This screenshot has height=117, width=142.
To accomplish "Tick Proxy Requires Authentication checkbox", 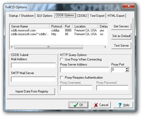I will point(62,78).
